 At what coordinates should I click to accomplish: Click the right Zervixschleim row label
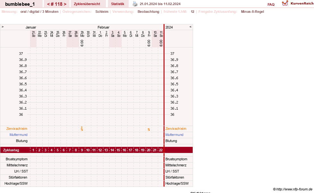176,129
